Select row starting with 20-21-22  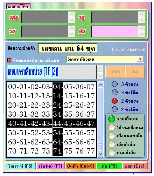click(51, 105)
